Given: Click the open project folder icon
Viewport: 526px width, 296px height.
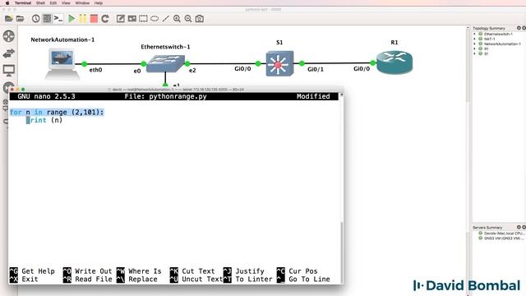Looking at the screenshot, I should pos(20,18).
